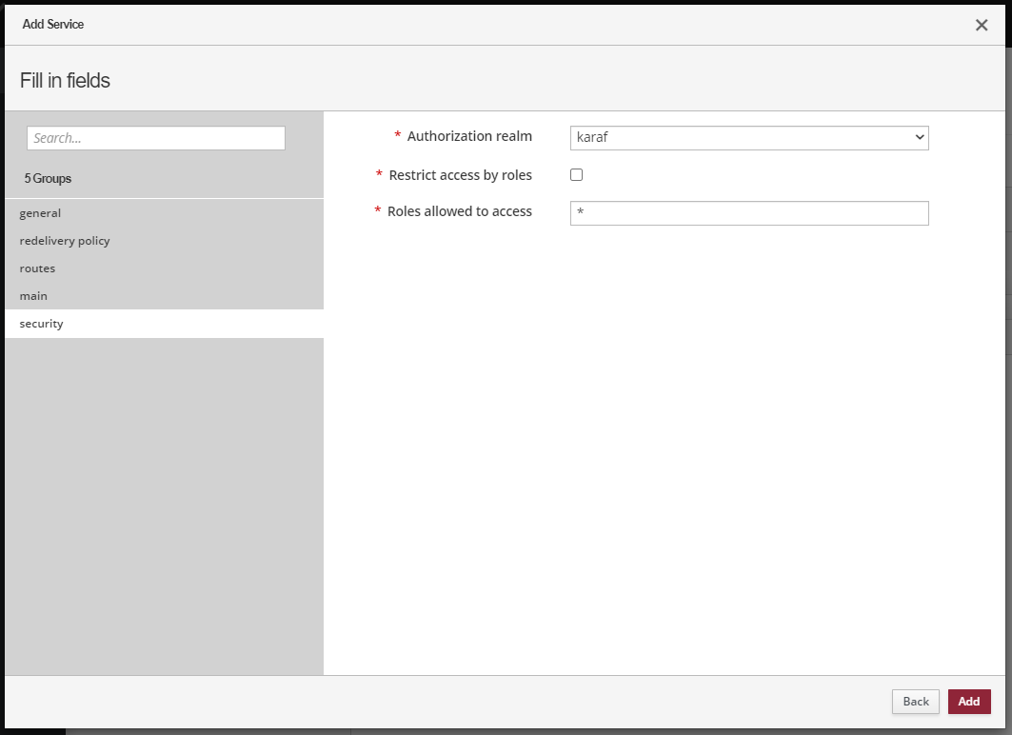Click the Add Service title text
Image resolution: width=1012 pixels, height=735 pixels.
click(53, 24)
